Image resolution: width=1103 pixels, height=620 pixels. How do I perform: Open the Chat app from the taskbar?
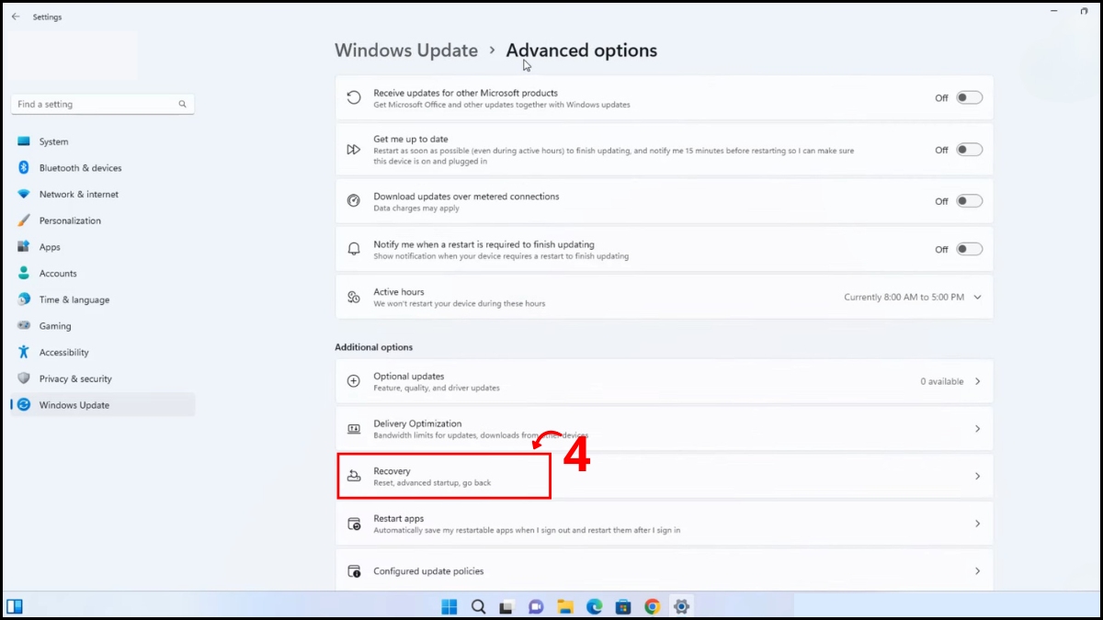pos(536,606)
